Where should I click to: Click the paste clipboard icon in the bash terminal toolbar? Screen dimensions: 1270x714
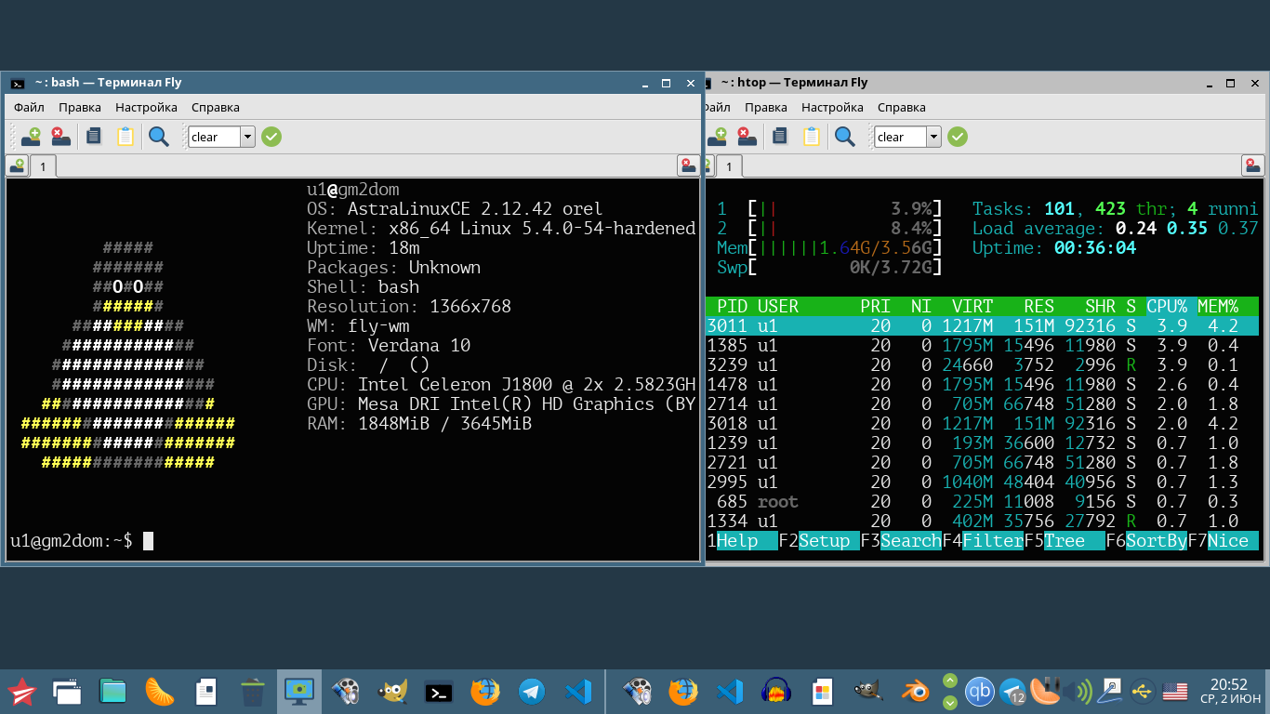[126, 137]
